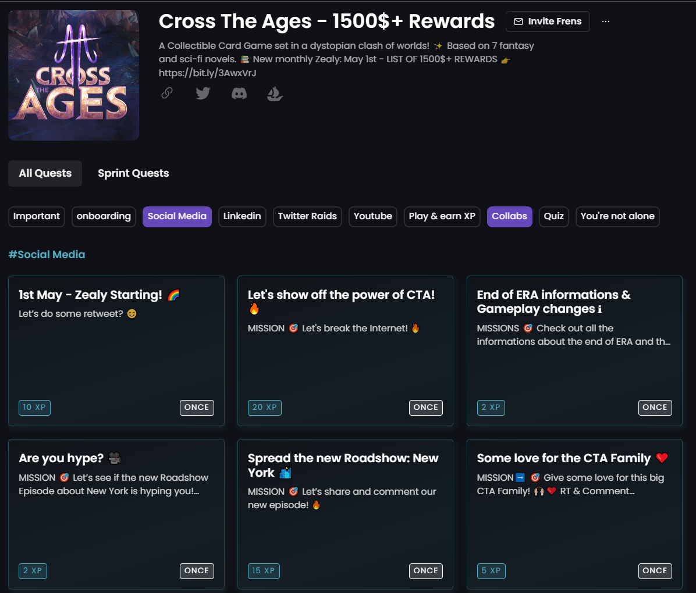Open the project's Twitter icon
696x593 pixels.
pyautogui.click(x=203, y=93)
